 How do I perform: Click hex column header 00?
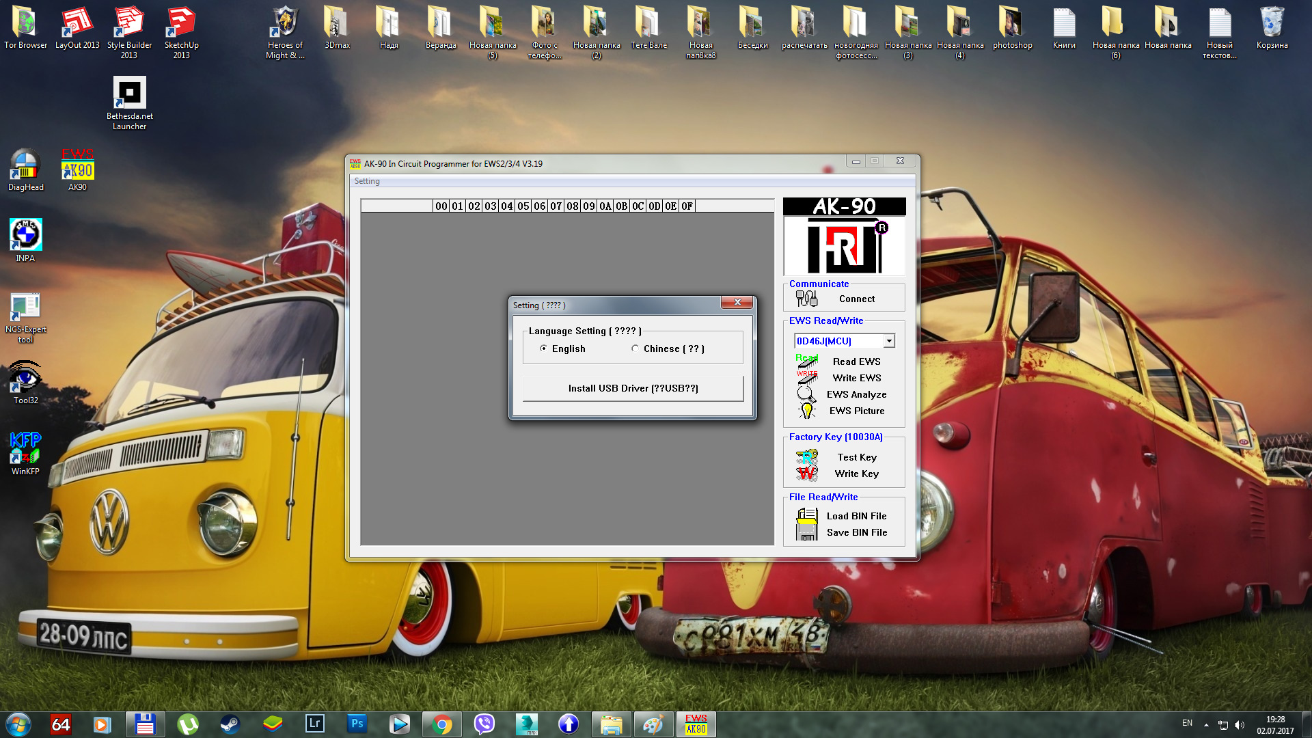pos(441,206)
